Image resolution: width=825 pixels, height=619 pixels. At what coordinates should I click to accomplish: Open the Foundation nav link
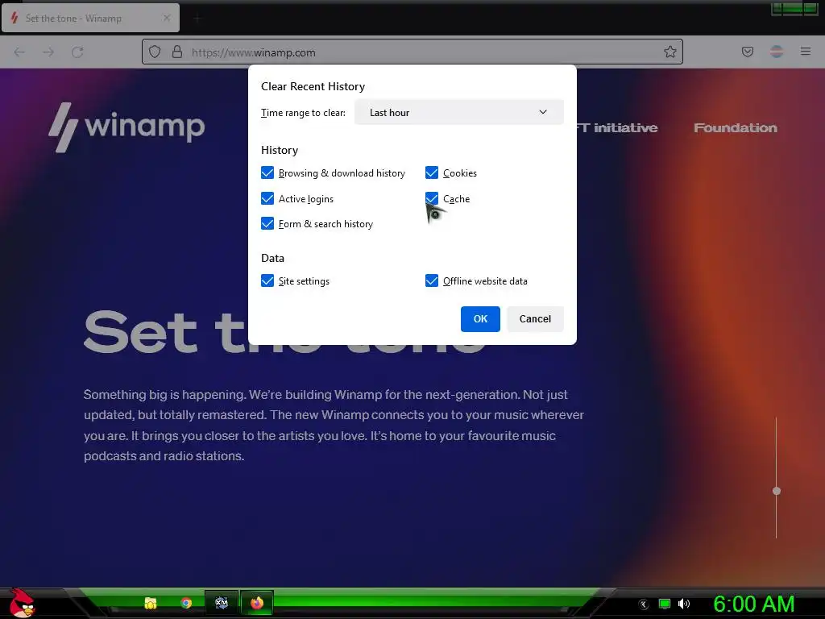coord(735,128)
